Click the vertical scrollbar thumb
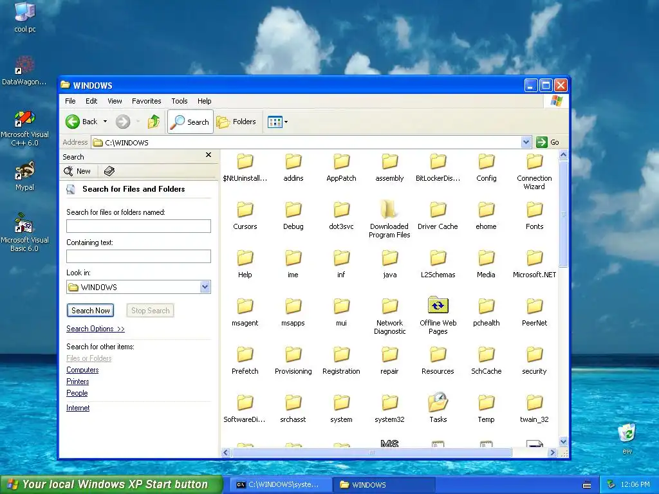The height and width of the screenshot is (494, 659). (x=563, y=214)
